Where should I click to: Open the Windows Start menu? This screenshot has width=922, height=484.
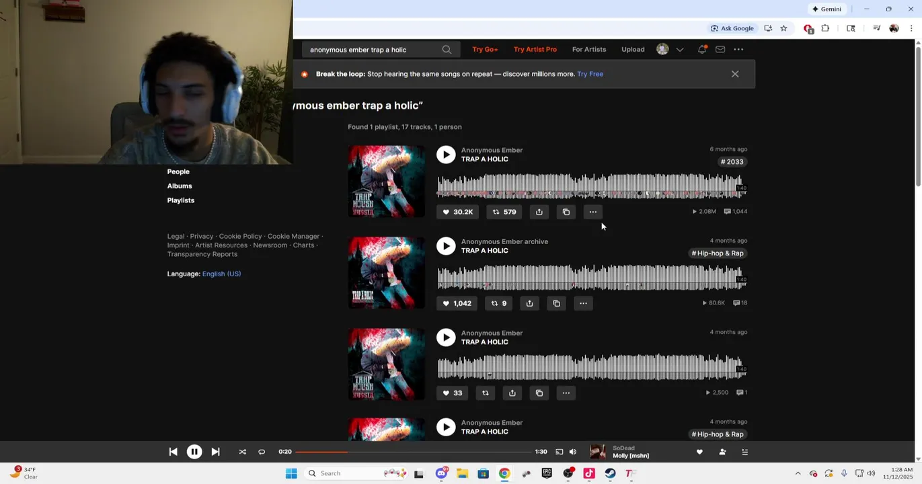(x=291, y=473)
